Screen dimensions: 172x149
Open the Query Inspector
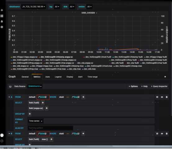pyautogui.click(x=159, y=86)
